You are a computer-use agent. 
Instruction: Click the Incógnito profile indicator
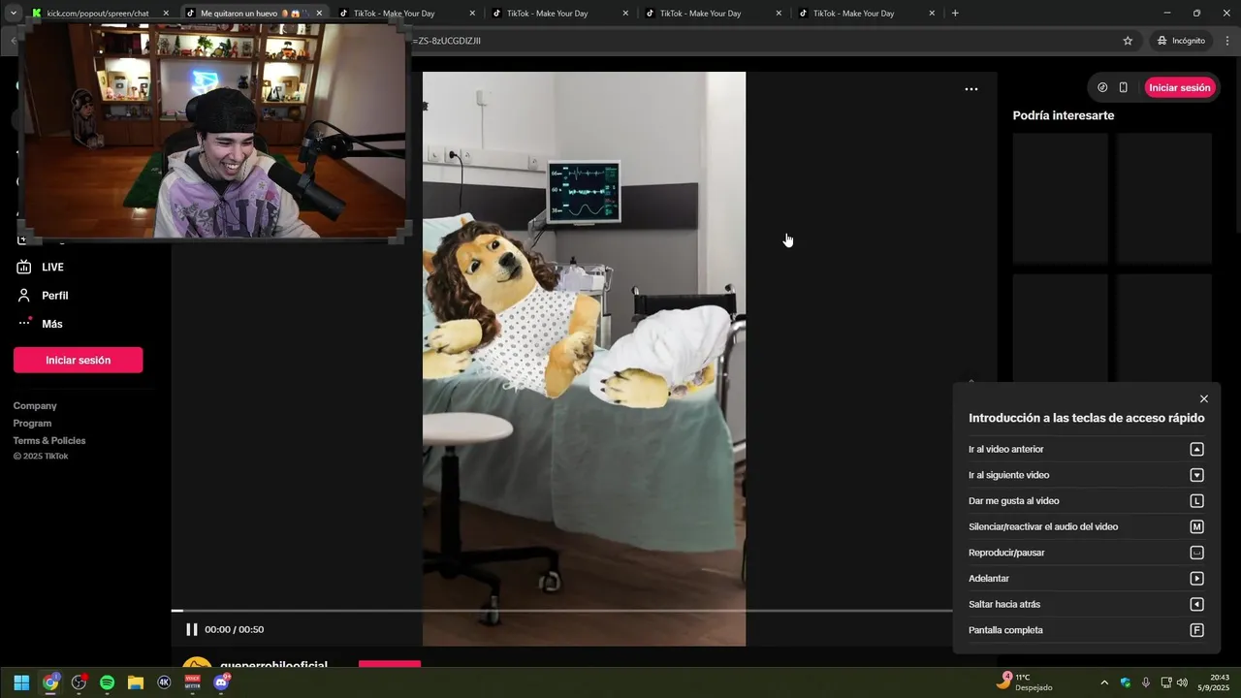click(x=1180, y=41)
